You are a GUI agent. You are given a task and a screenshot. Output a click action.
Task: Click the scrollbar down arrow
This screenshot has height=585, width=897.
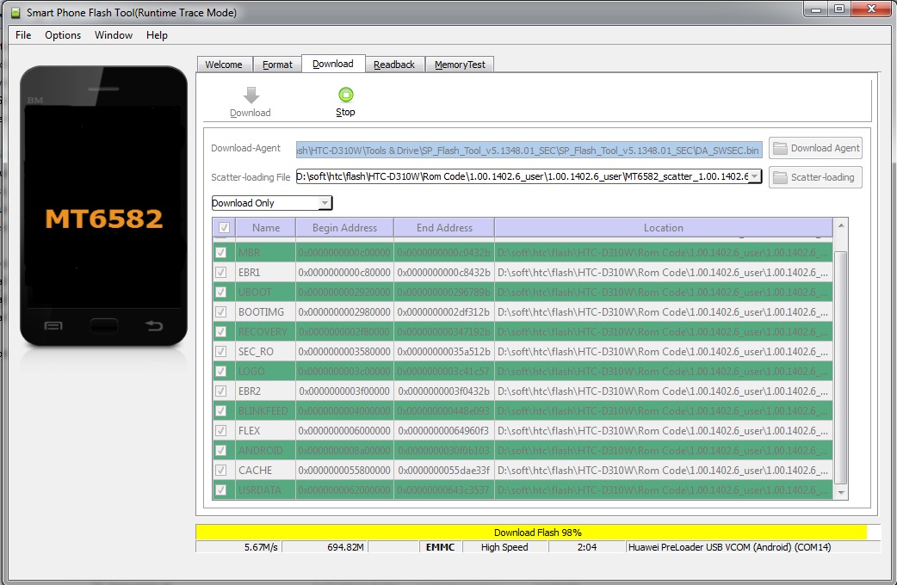click(841, 492)
